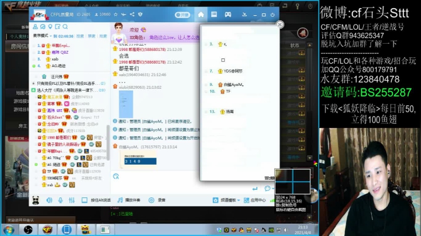Click the microphone icon in bottom bar
421x236 pixels.
[60, 200]
